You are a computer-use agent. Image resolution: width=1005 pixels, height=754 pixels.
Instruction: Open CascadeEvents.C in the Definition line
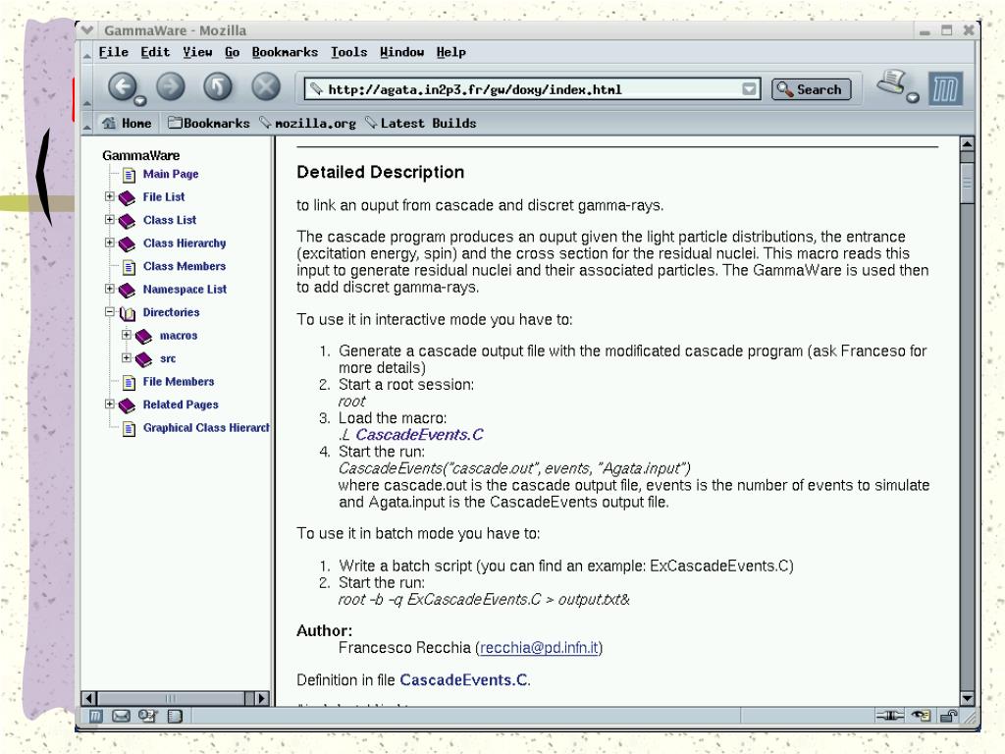pyautogui.click(x=463, y=679)
